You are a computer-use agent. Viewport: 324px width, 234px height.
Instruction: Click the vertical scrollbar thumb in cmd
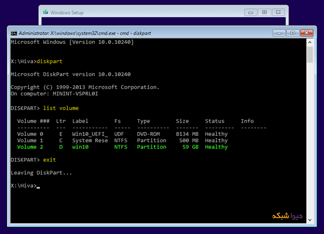point(310,55)
